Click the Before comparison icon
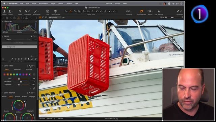The image size is (216, 122). (x=149, y=11)
